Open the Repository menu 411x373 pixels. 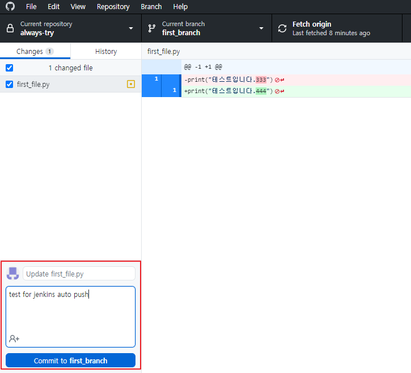(113, 7)
